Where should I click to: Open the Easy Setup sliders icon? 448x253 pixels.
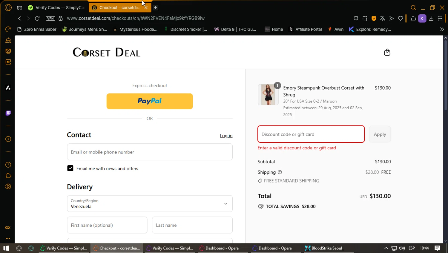[x=440, y=19]
